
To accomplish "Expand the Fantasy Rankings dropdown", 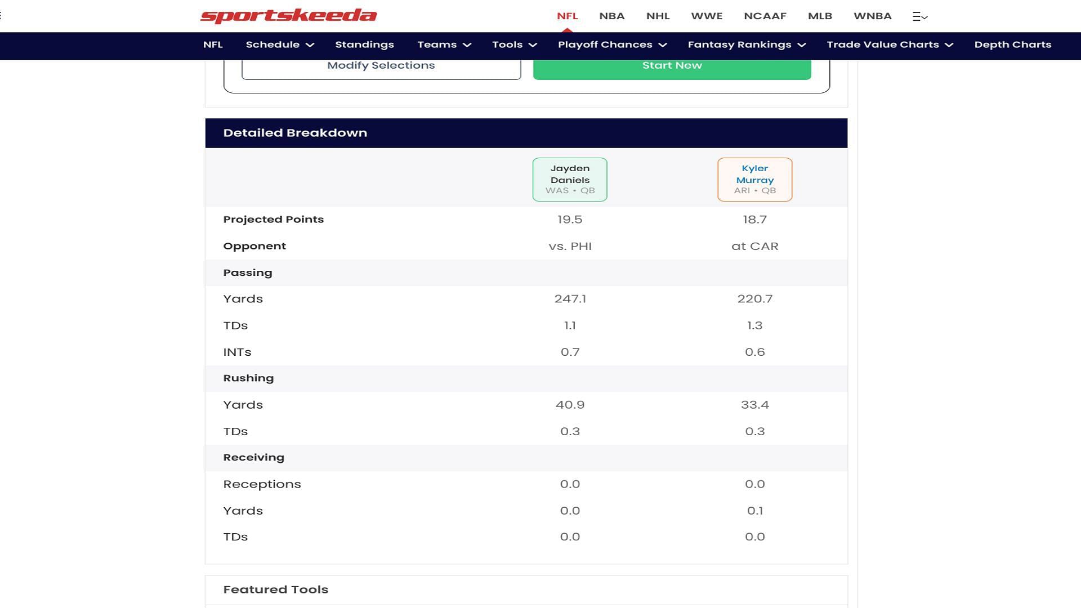I will 747,44.
